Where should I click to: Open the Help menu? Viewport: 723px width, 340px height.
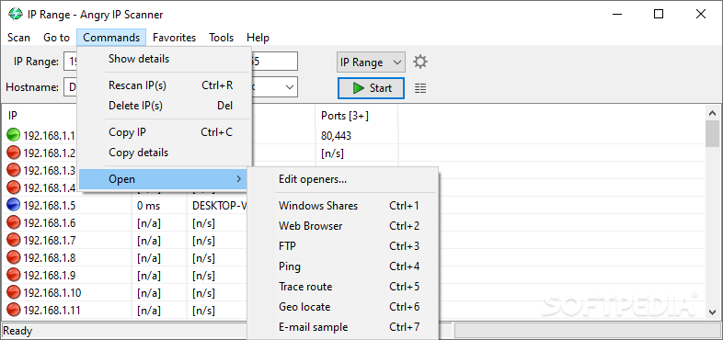click(x=258, y=38)
